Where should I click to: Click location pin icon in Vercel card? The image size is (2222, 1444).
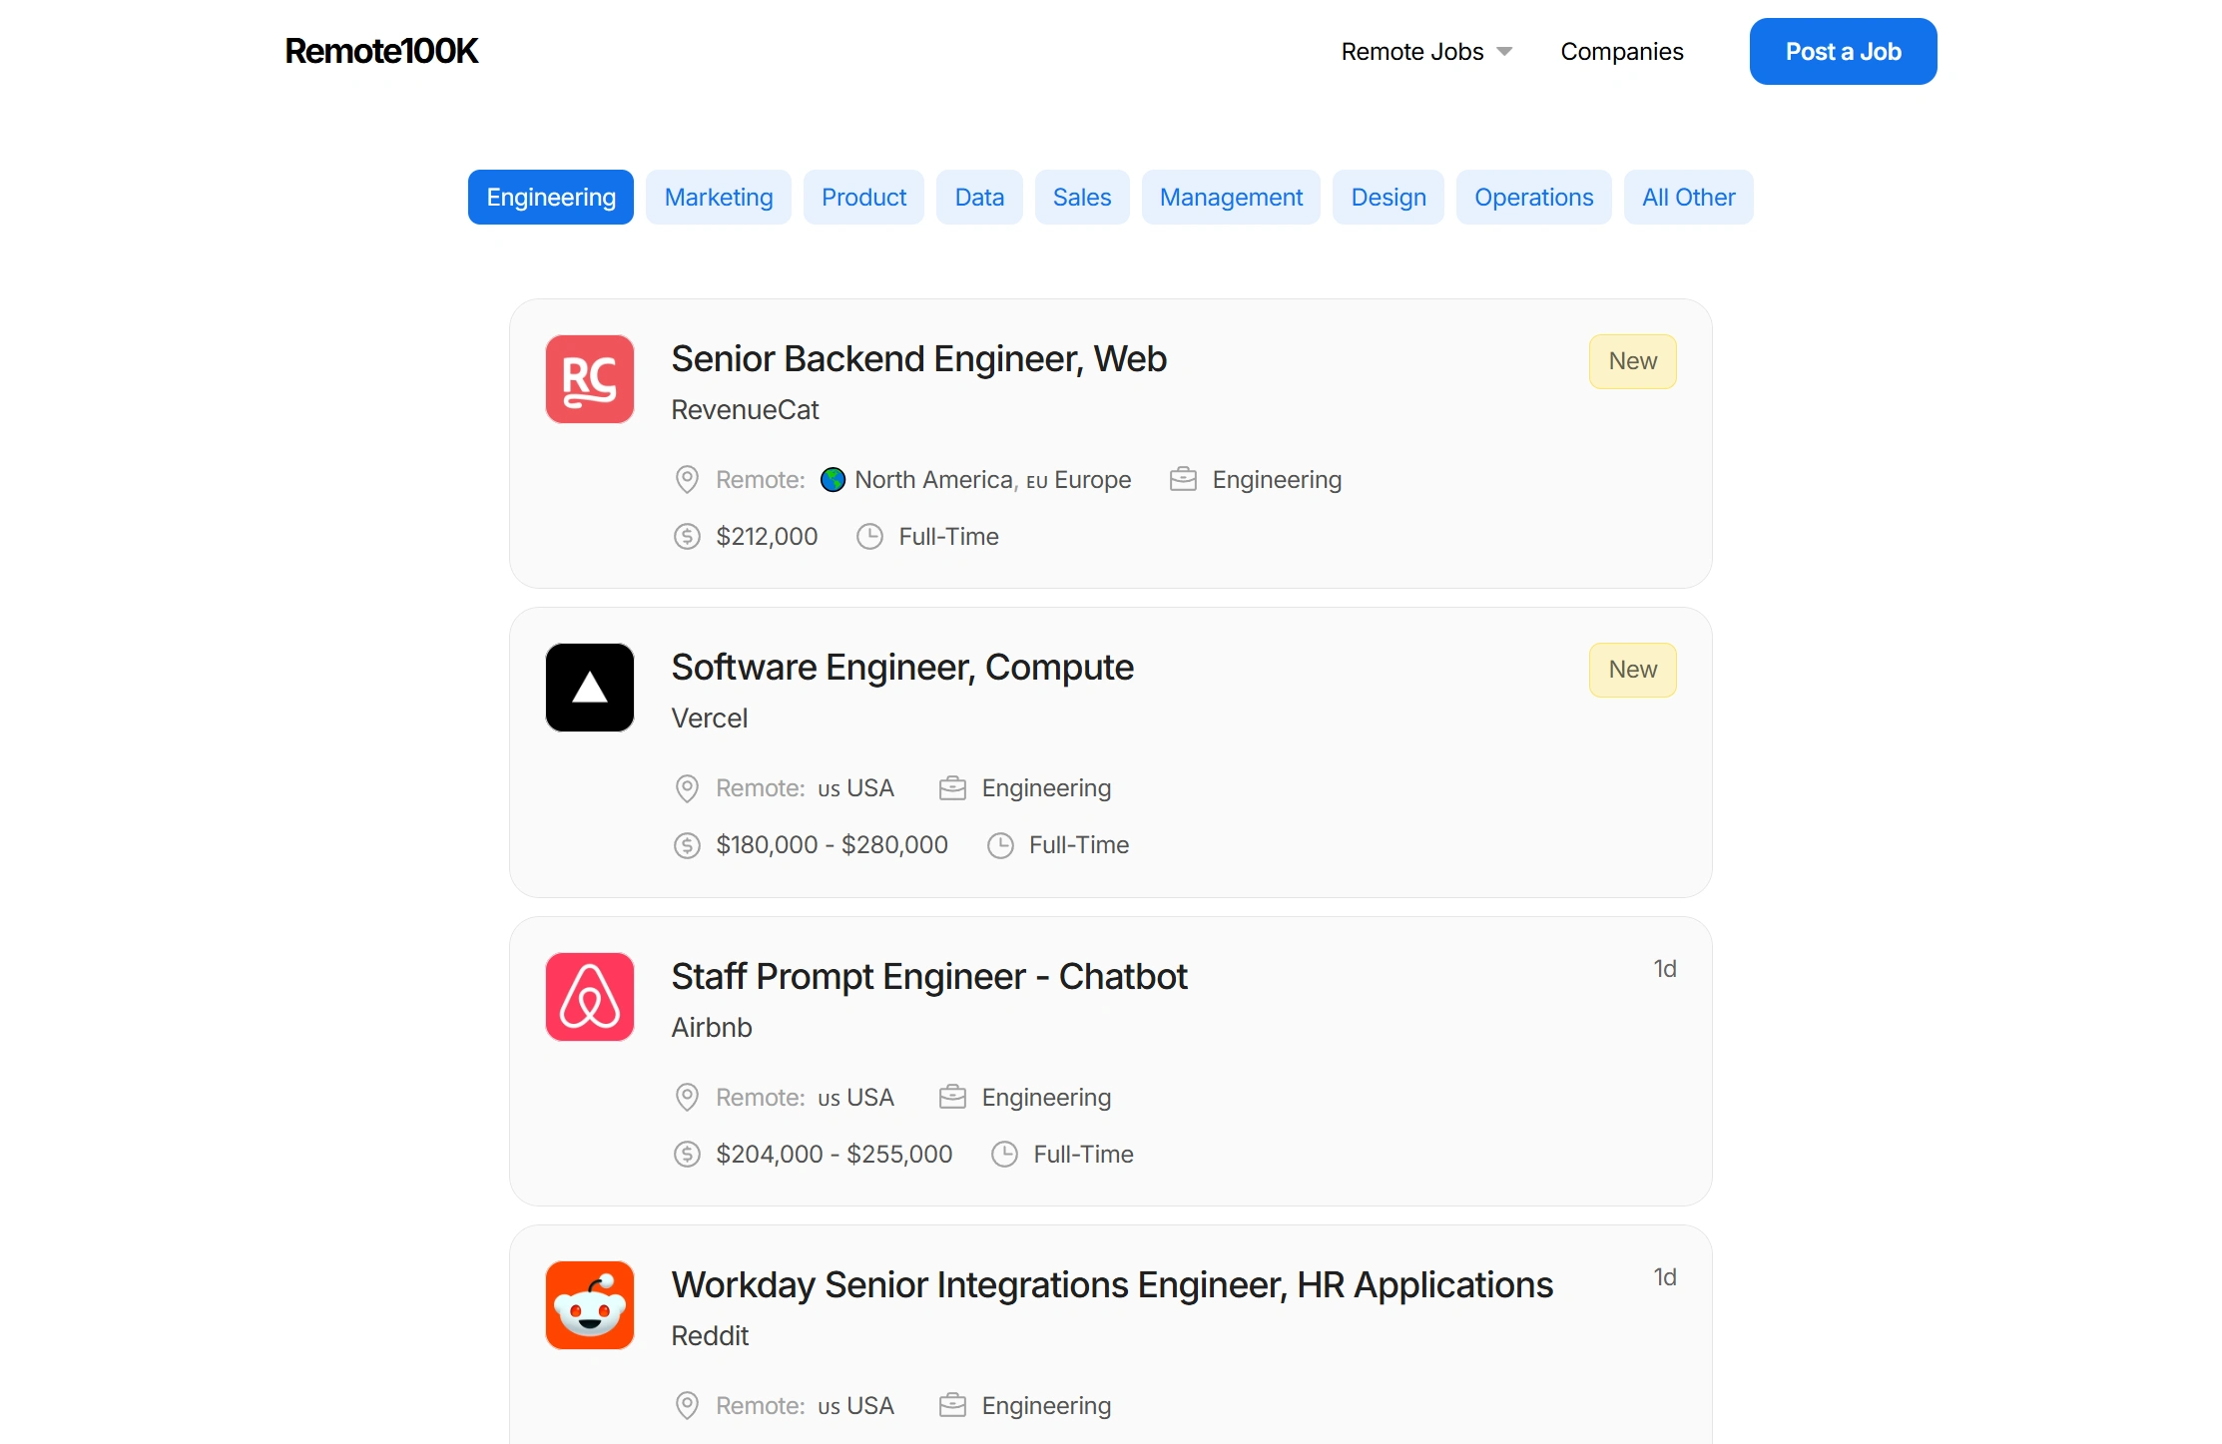(687, 788)
